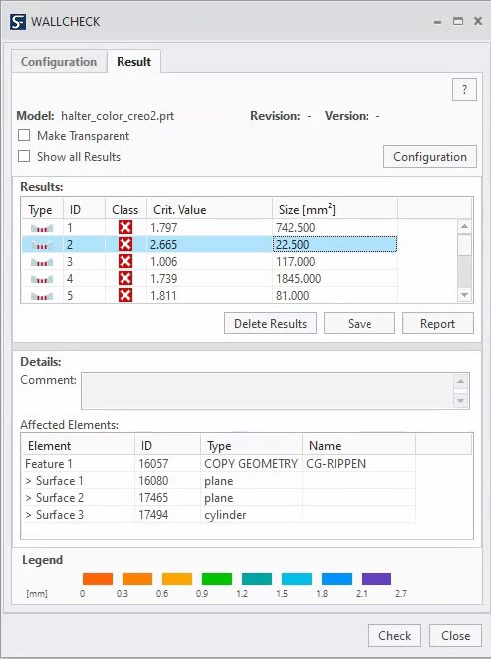Click the type icon of result ID 1

pos(42,228)
